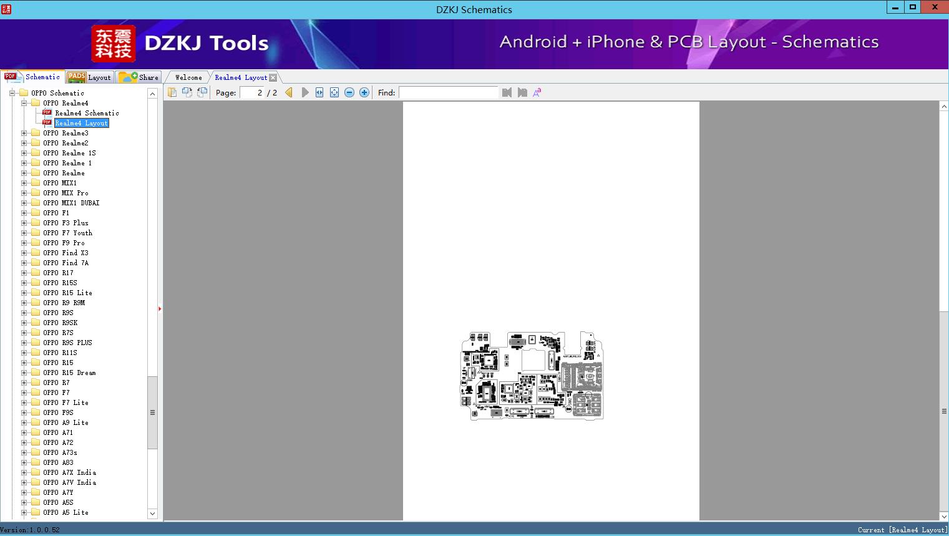This screenshot has height=536, width=949.
Task: Collapse the left panel splitter arrow
Action: click(x=160, y=308)
